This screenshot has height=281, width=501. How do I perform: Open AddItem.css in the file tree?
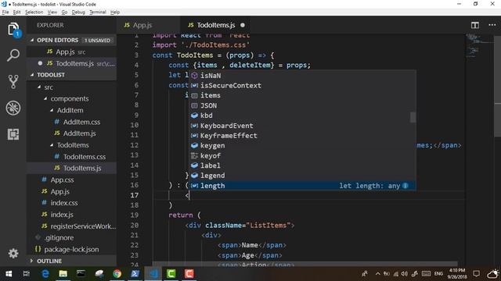click(71, 122)
